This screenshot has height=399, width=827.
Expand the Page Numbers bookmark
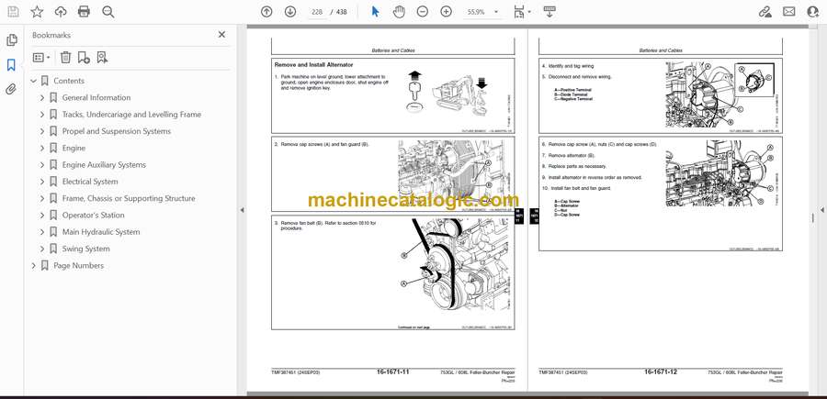point(34,266)
